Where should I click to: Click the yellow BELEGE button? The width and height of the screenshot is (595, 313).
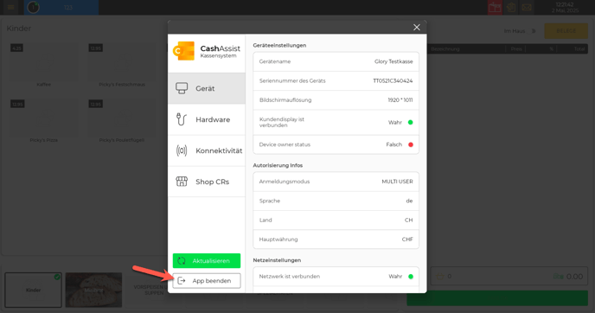566,31
